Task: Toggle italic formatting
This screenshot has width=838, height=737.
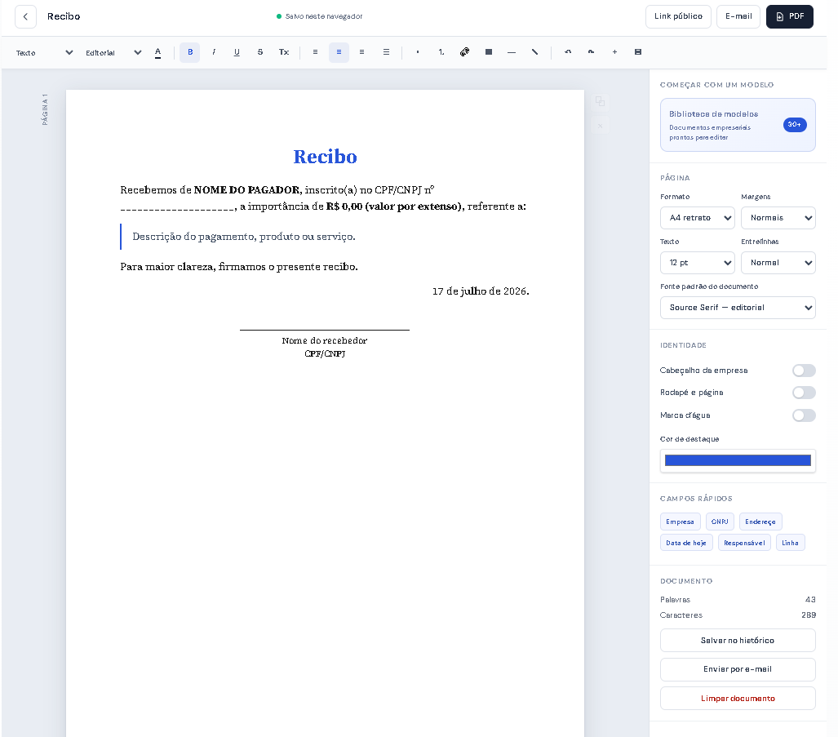Action: coord(214,52)
